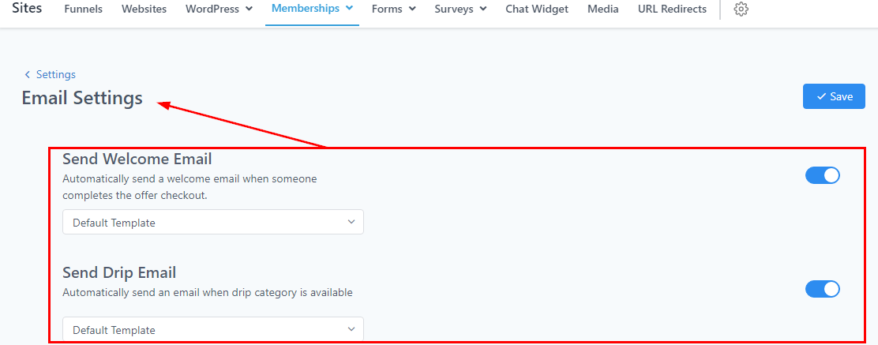The image size is (878, 345).
Task: Click the Sites heading
Action: (27, 9)
